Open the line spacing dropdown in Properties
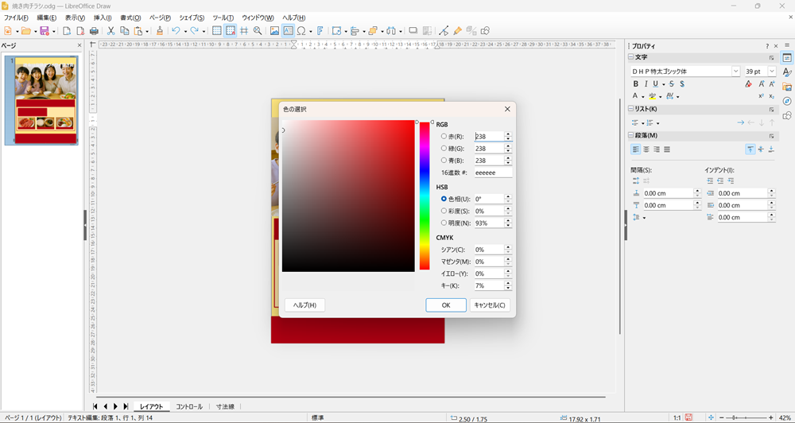This screenshot has height=423, width=795. pos(639,217)
